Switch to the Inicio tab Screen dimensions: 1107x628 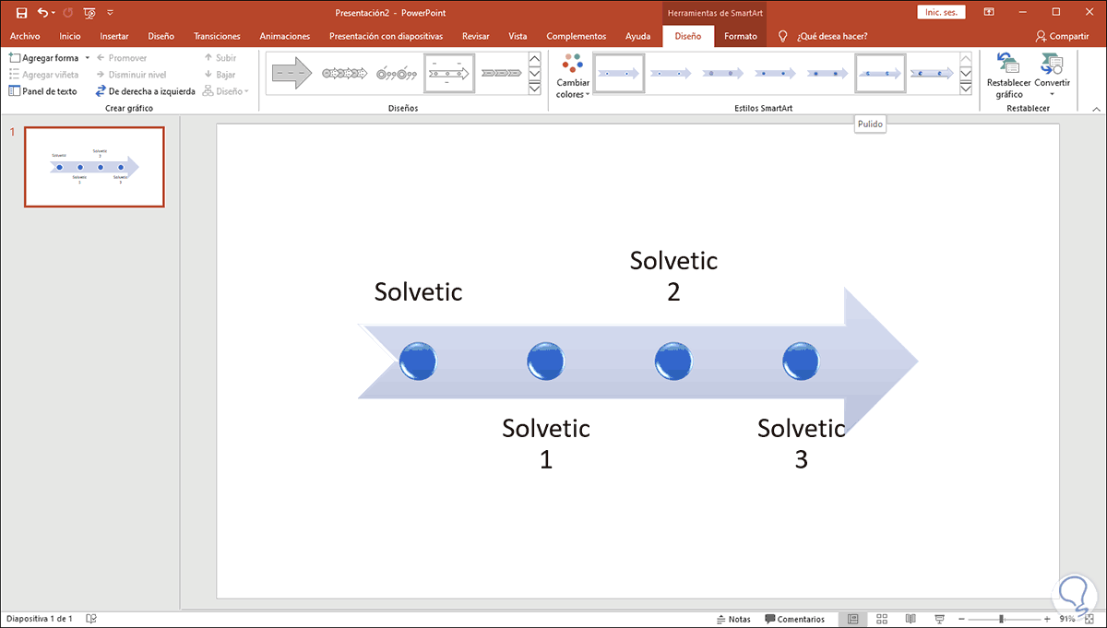coord(70,36)
